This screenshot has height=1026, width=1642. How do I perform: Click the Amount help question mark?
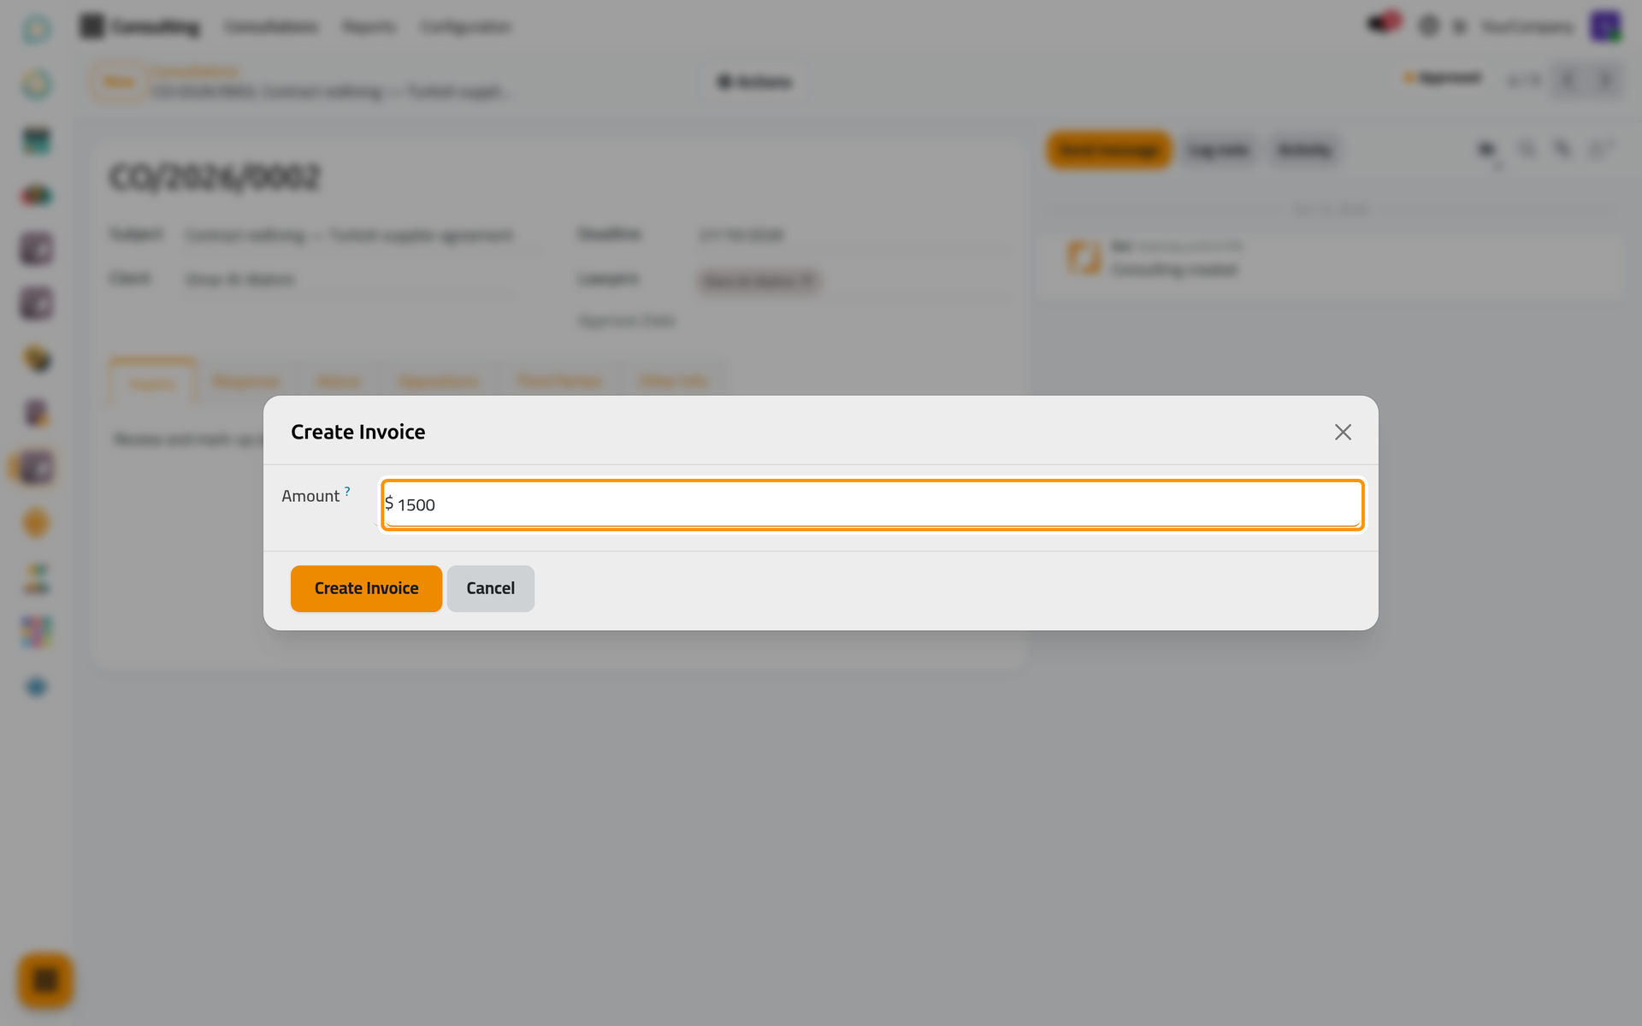[x=347, y=491]
